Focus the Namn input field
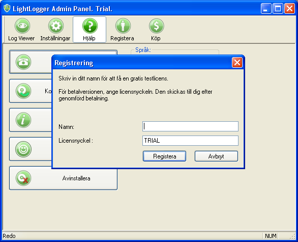This screenshot has height=242, width=298. click(190, 126)
